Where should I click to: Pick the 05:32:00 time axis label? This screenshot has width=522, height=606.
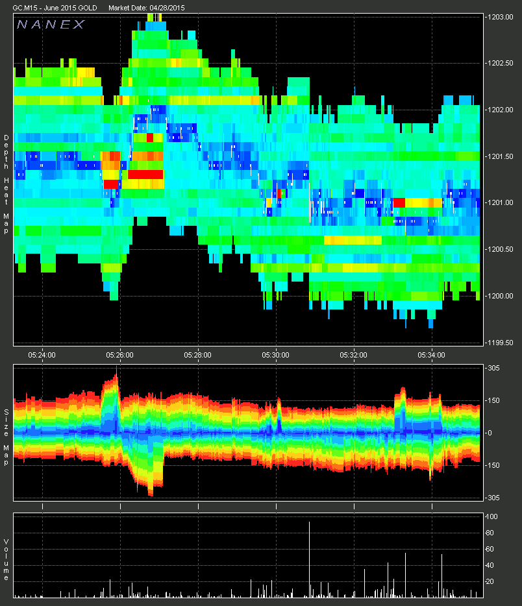point(354,355)
